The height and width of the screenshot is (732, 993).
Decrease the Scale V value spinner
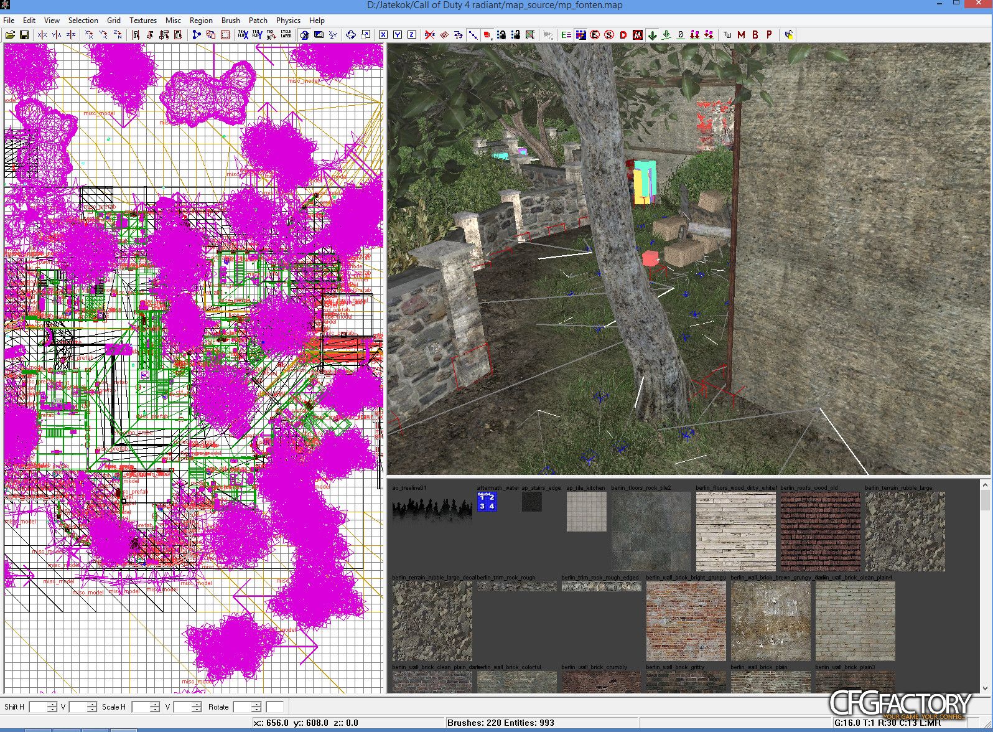tap(196, 710)
